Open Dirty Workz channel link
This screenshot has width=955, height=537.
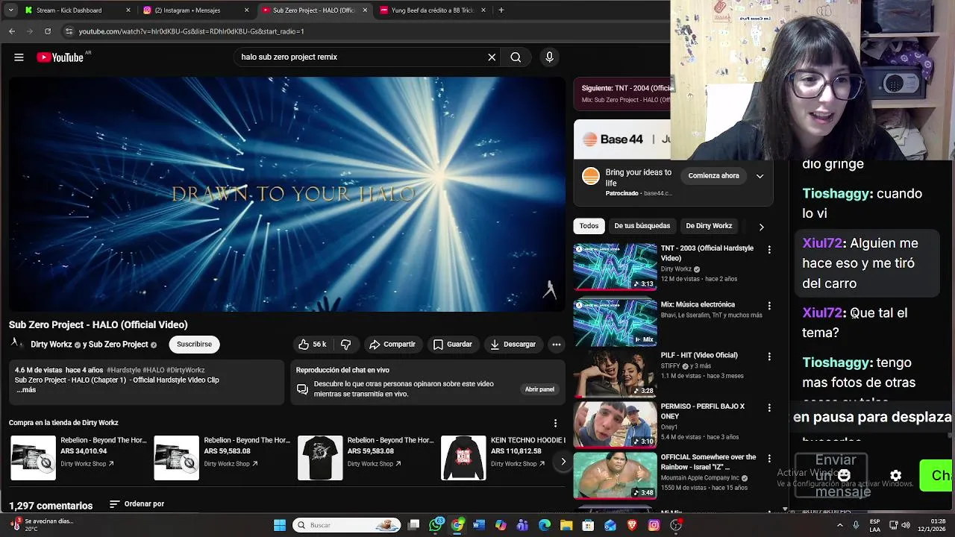click(x=51, y=345)
